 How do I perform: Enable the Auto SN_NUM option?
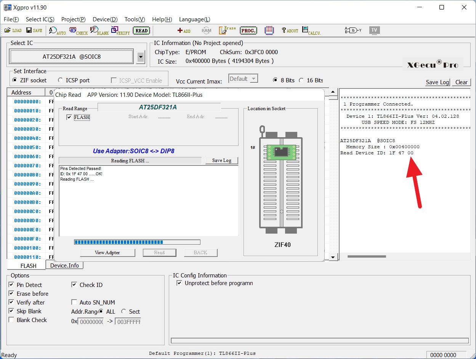coord(74,303)
